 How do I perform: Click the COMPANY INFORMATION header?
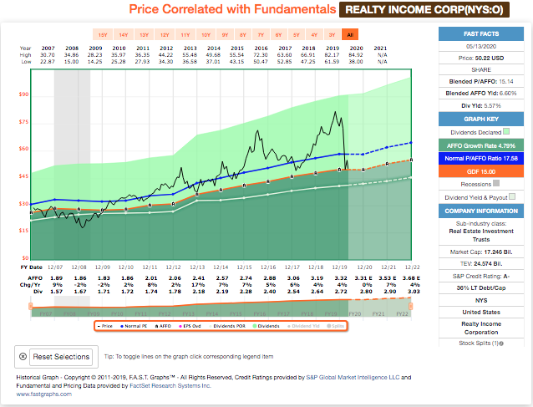(481, 211)
